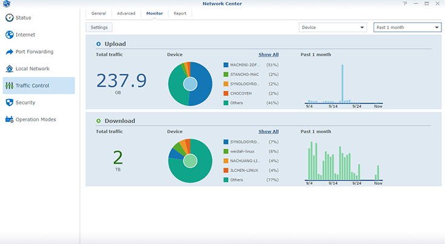This screenshot has height=244, width=445.
Task: Click CHOCOYEH device name
Action: (241, 94)
